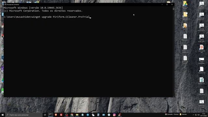Click the scrollbar up arrow in command prompt
The image size is (208, 117).
click(174, 7)
